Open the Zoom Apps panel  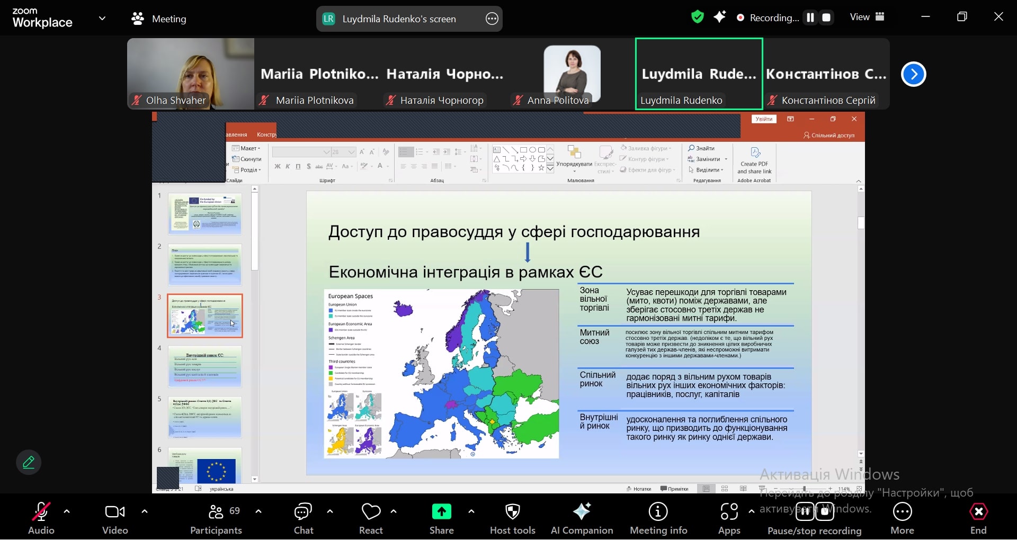click(x=729, y=518)
